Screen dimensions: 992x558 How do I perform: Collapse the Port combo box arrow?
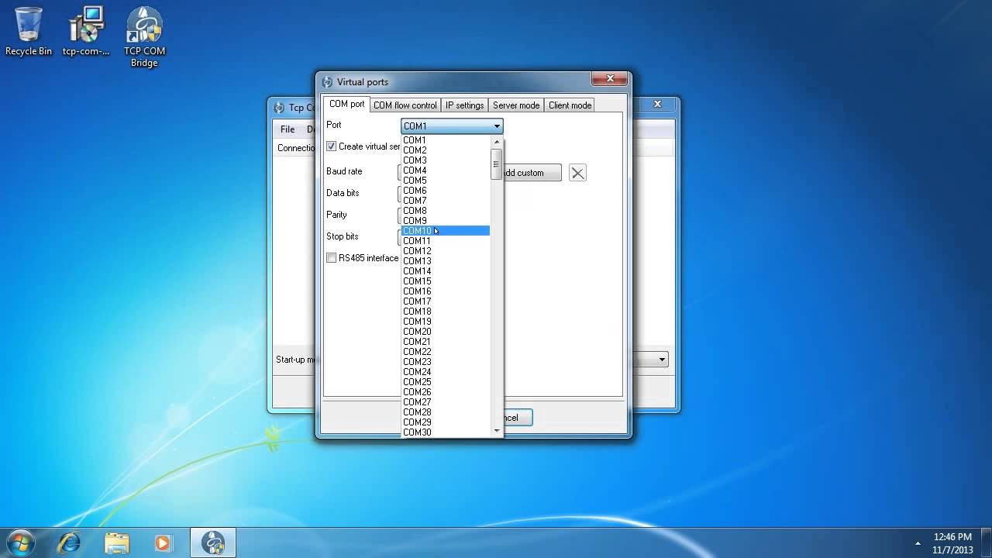point(497,126)
